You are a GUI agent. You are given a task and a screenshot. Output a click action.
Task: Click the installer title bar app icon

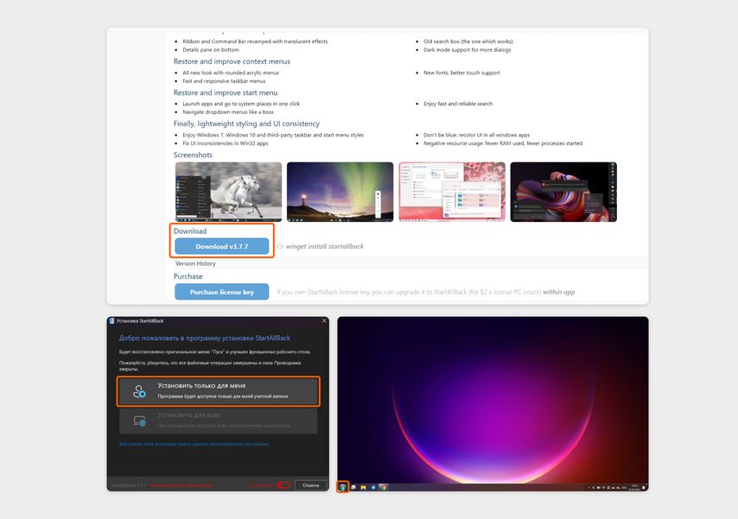pos(111,321)
